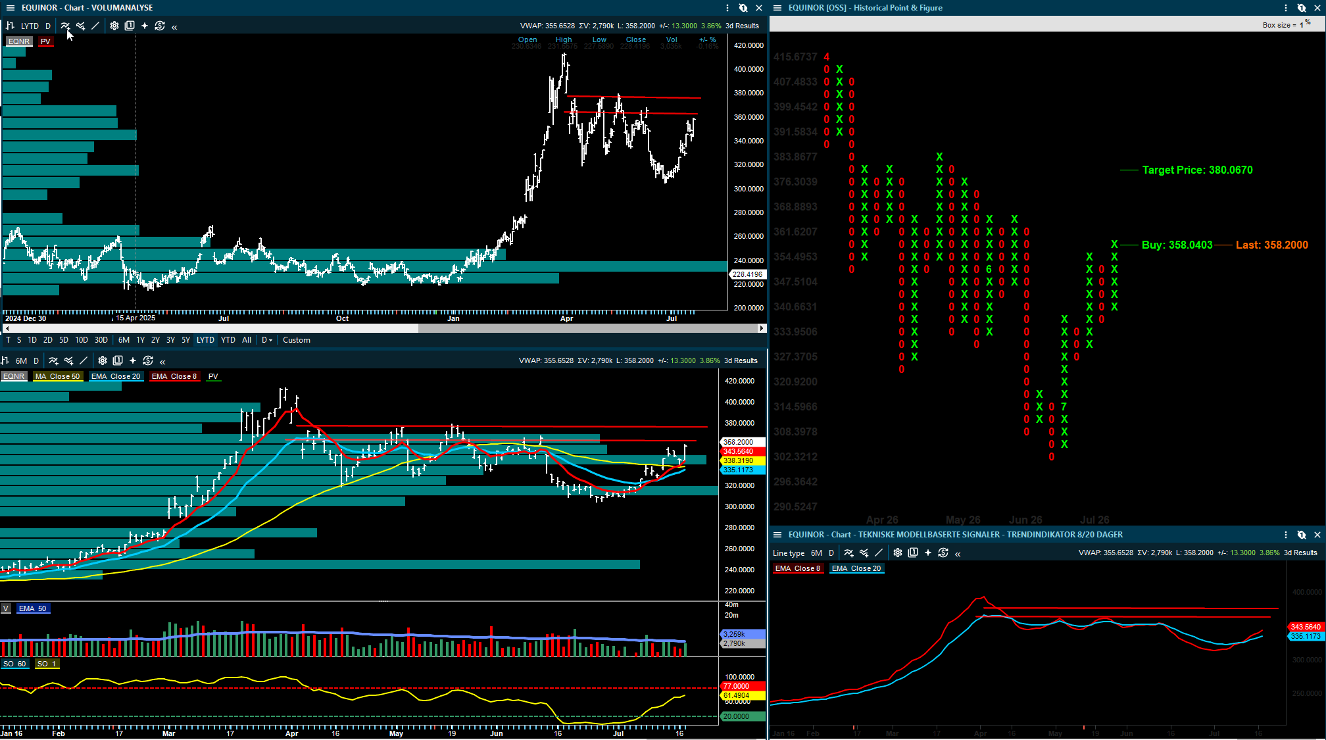Image resolution: width=1326 pixels, height=740 pixels.
Task: Click the horizontal scrollbar thumb under the top chart
Action: pyautogui.click(x=588, y=328)
